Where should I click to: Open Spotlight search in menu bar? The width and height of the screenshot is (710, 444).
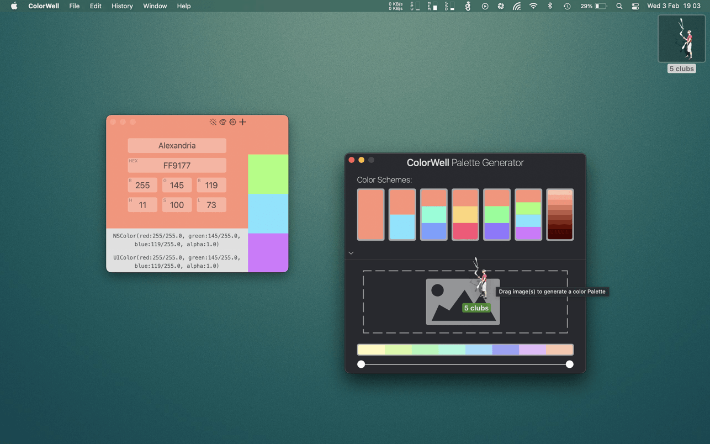(x=619, y=6)
